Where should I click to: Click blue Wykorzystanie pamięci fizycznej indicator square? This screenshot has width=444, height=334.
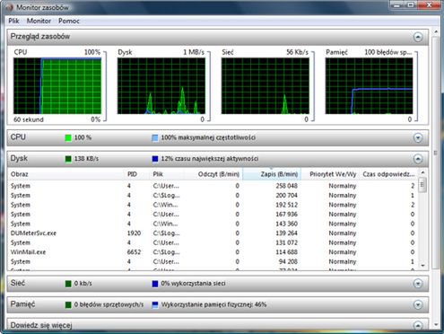pos(155,304)
